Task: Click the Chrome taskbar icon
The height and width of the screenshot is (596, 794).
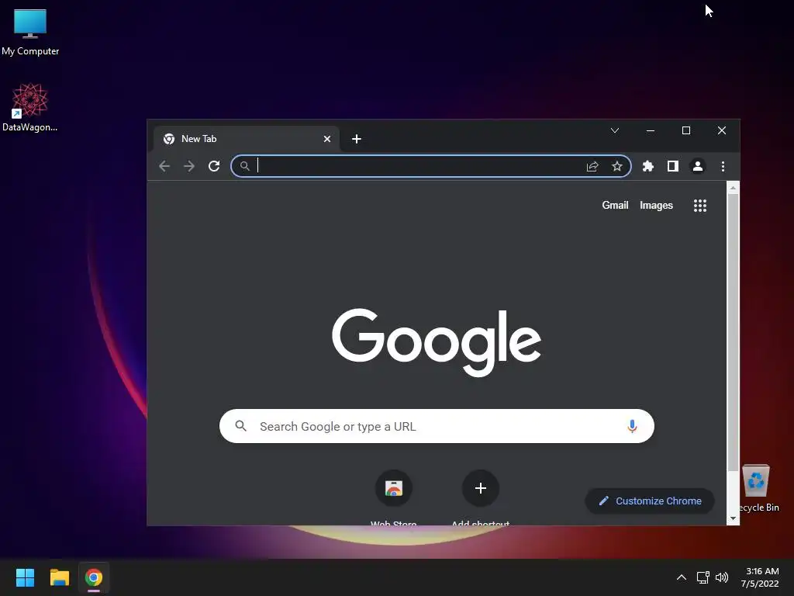Action: [x=94, y=577]
